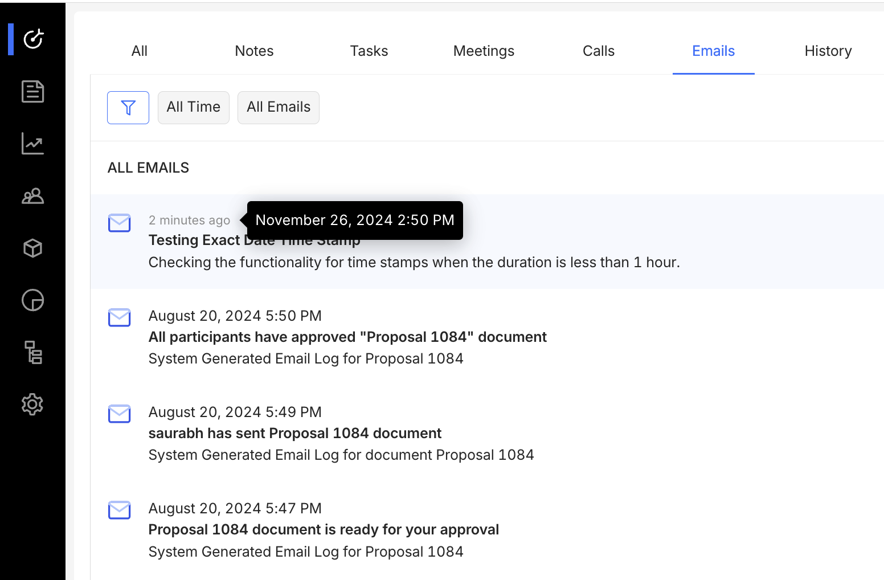
Task: Switch to the Tasks tab
Action: [369, 51]
